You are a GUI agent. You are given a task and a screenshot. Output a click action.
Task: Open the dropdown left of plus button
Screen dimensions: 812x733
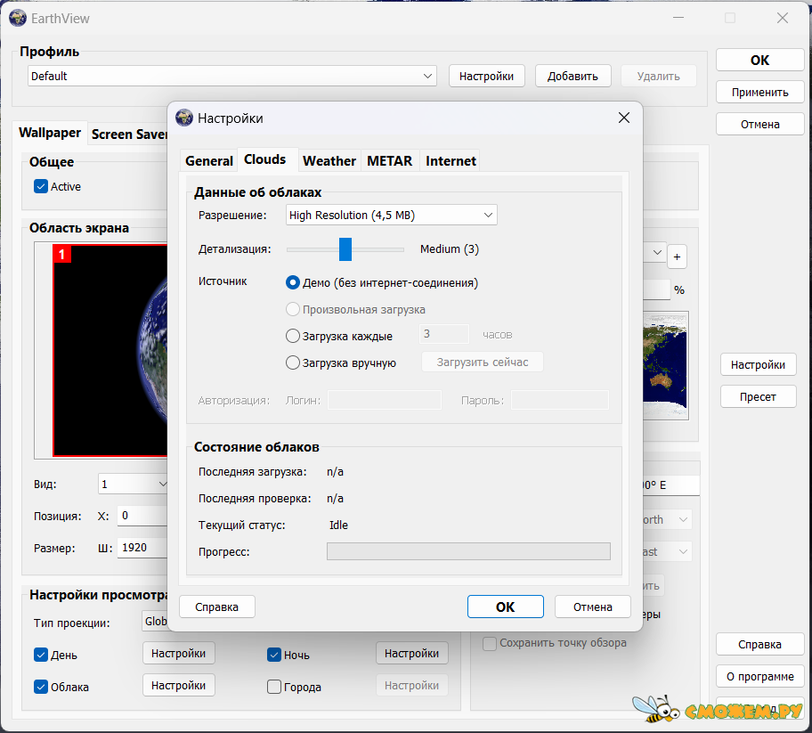click(654, 253)
